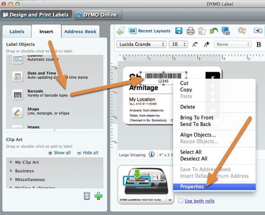Choose Align Objects from context menu
This screenshot has width=265, height=215.
click(x=214, y=135)
